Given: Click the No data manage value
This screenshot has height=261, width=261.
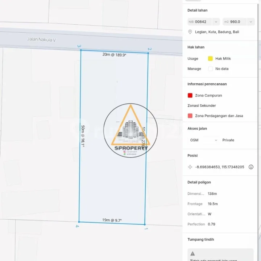Looking at the screenshot, I should 222,69.
